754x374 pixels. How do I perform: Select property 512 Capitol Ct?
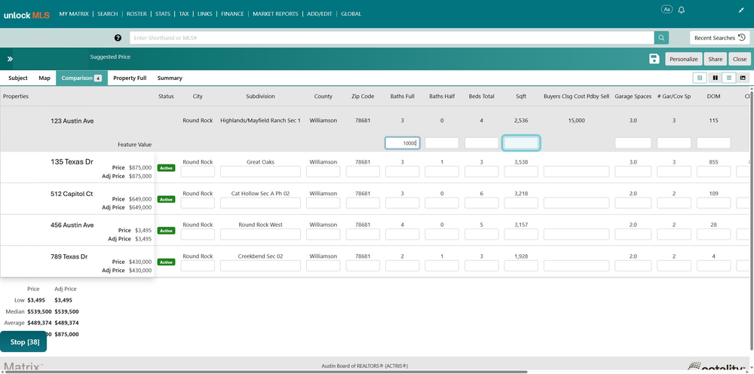click(72, 194)
